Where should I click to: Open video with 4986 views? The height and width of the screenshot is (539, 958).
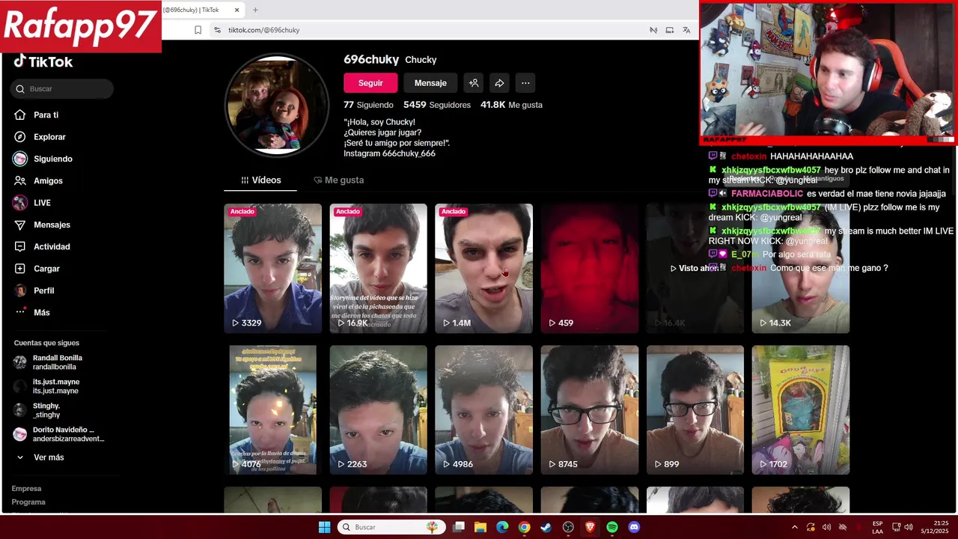coord(483,409)
